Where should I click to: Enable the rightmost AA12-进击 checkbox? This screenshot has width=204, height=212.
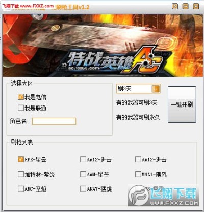click(x=138, y=159)
